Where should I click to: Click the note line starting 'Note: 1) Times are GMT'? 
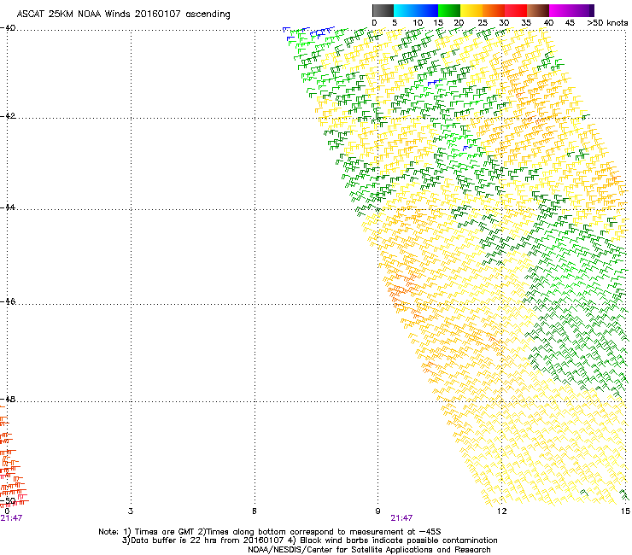pyautogui.click(x=270, y=532)
